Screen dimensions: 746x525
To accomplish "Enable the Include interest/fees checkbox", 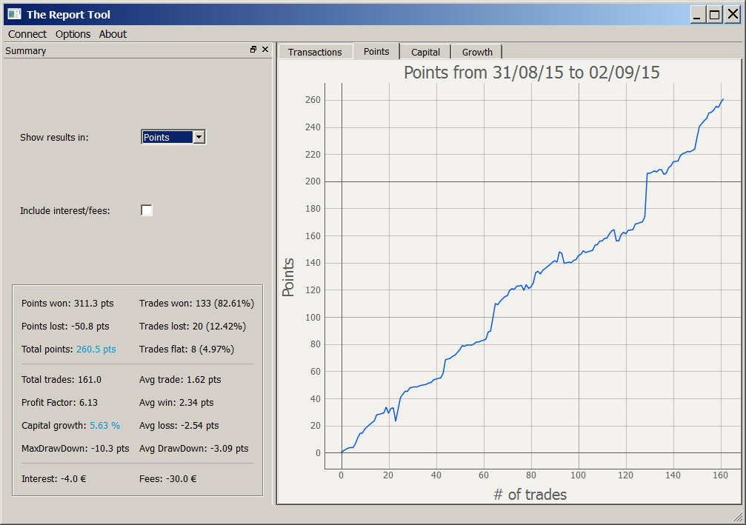I will (147, 210).
